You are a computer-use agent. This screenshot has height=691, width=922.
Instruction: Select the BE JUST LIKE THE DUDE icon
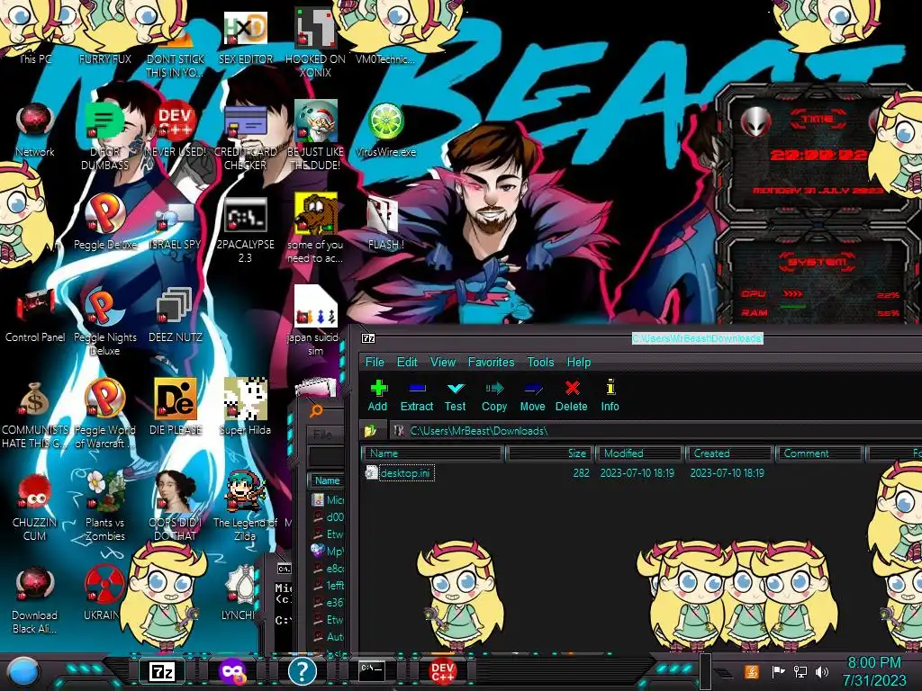(x=315, y=135)
